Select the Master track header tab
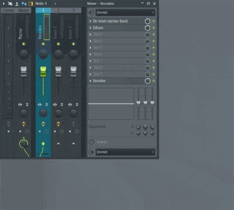This screenshot has height=210, width=234. pos(24,10)
